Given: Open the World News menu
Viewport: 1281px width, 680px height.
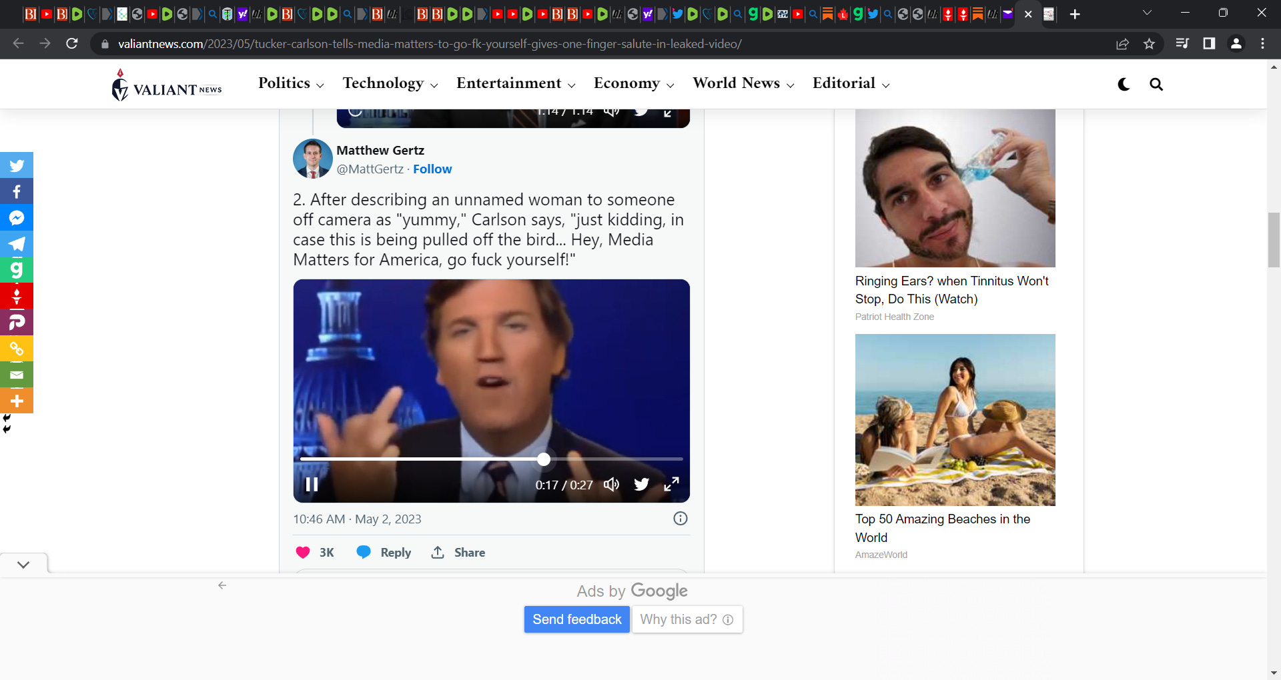Looking at the screenshot, I should [743, 83].
